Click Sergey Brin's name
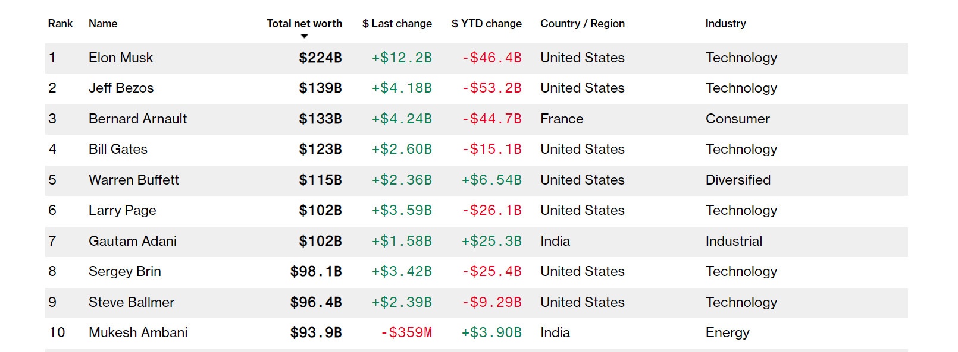This screenshot has width=958, height=352. click(124, 272)
